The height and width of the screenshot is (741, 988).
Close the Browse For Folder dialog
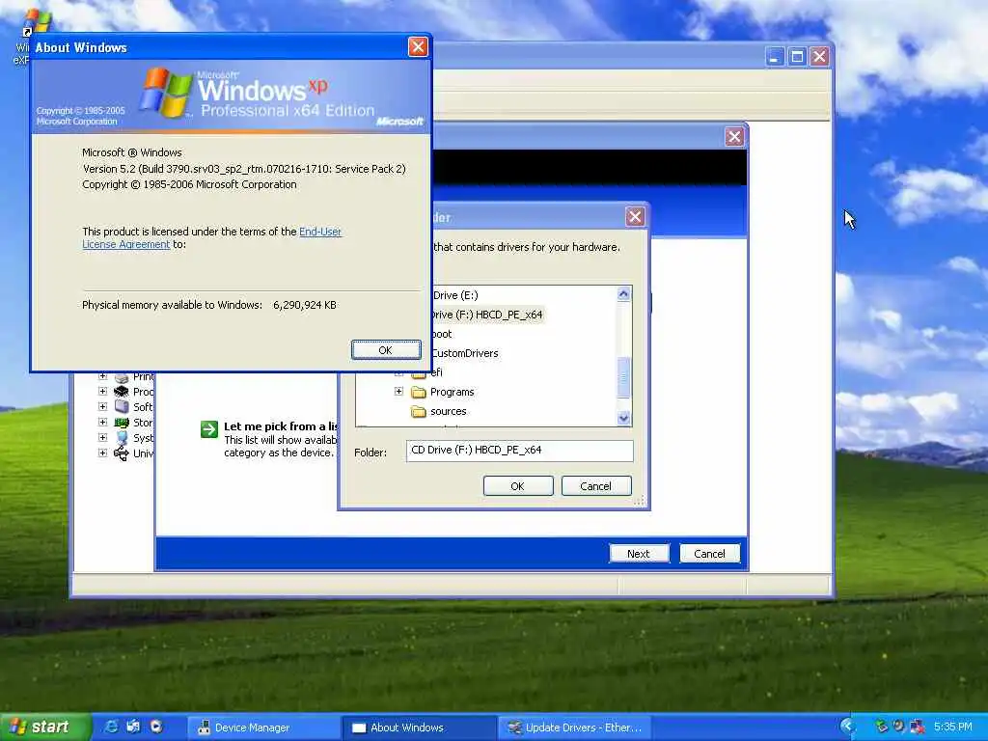pos(635,217)
